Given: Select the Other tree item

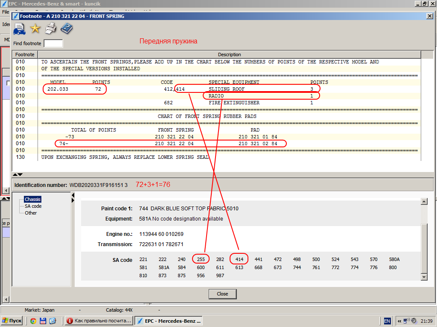Looking at the screenshot, I should [31, 213].
